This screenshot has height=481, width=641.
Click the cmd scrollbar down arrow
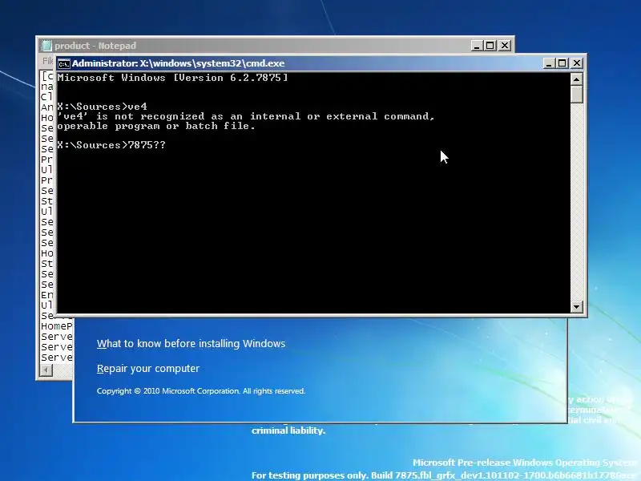click(576, 306)
